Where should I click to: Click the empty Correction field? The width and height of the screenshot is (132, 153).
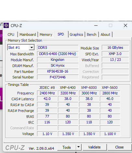pyautogui.click(x=115, y=72)
